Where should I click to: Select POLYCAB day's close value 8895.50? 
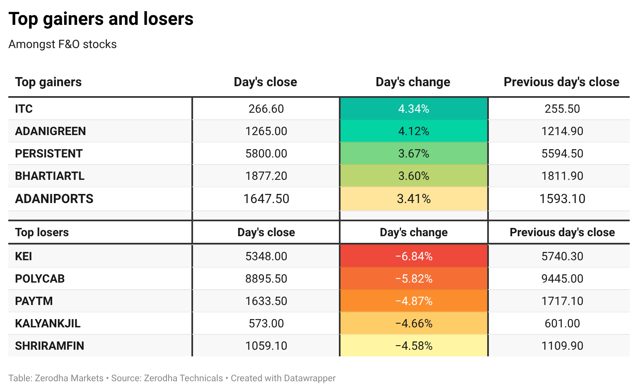point(266,278)
